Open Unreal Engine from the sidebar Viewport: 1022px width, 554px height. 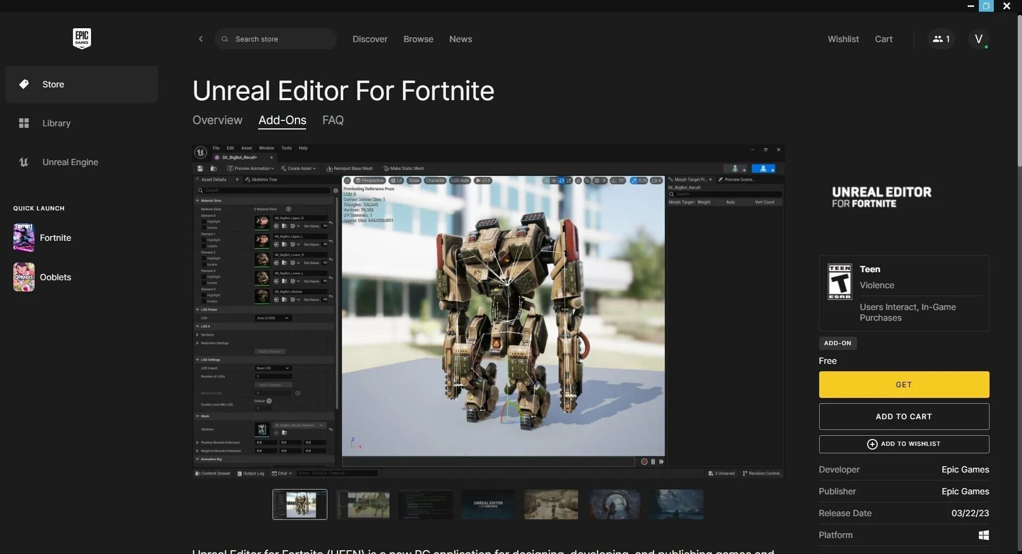pos(81,162)
